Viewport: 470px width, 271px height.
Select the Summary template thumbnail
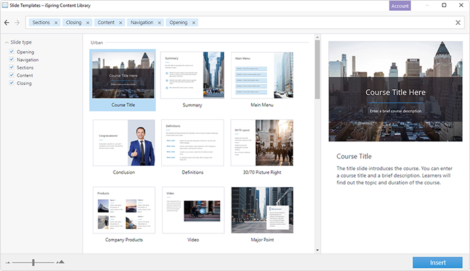[x=192, y=75]
